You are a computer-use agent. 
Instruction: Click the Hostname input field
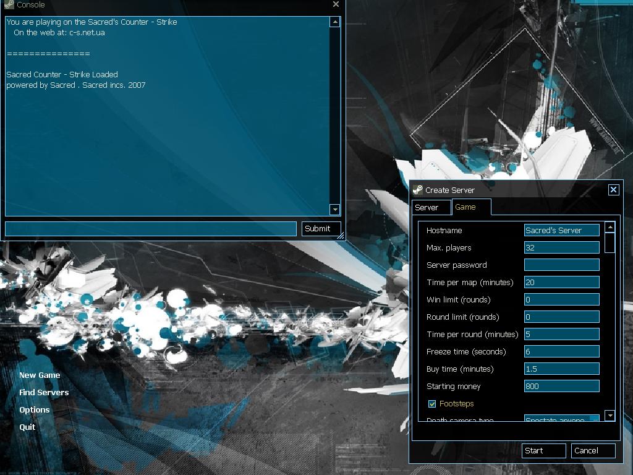click(x=561, y=230)
